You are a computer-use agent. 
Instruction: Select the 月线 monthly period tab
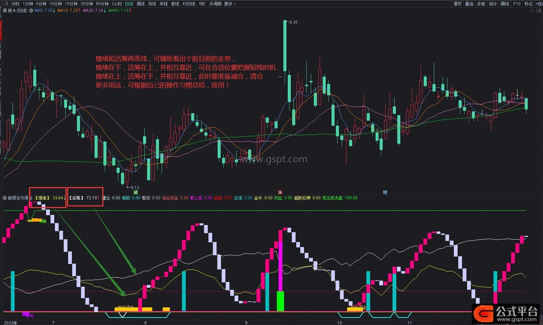tap(152, 4)
